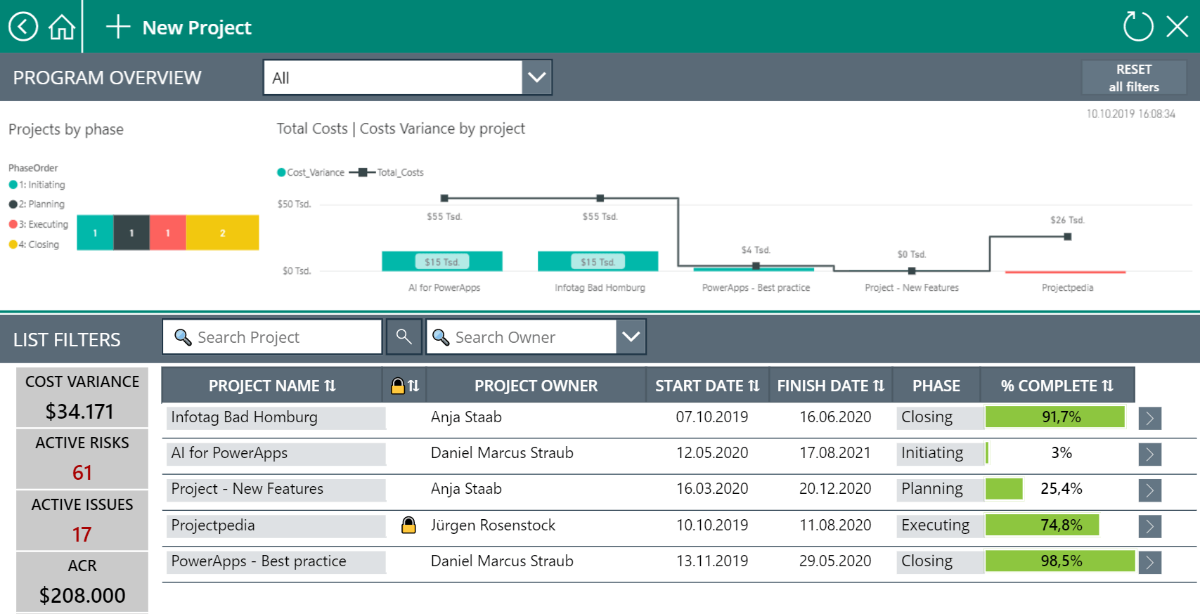Select the dark Planning segment in phase chart
Viewport: 1200px width, 614px height.
pyautogui.click(x=131, y=233)
